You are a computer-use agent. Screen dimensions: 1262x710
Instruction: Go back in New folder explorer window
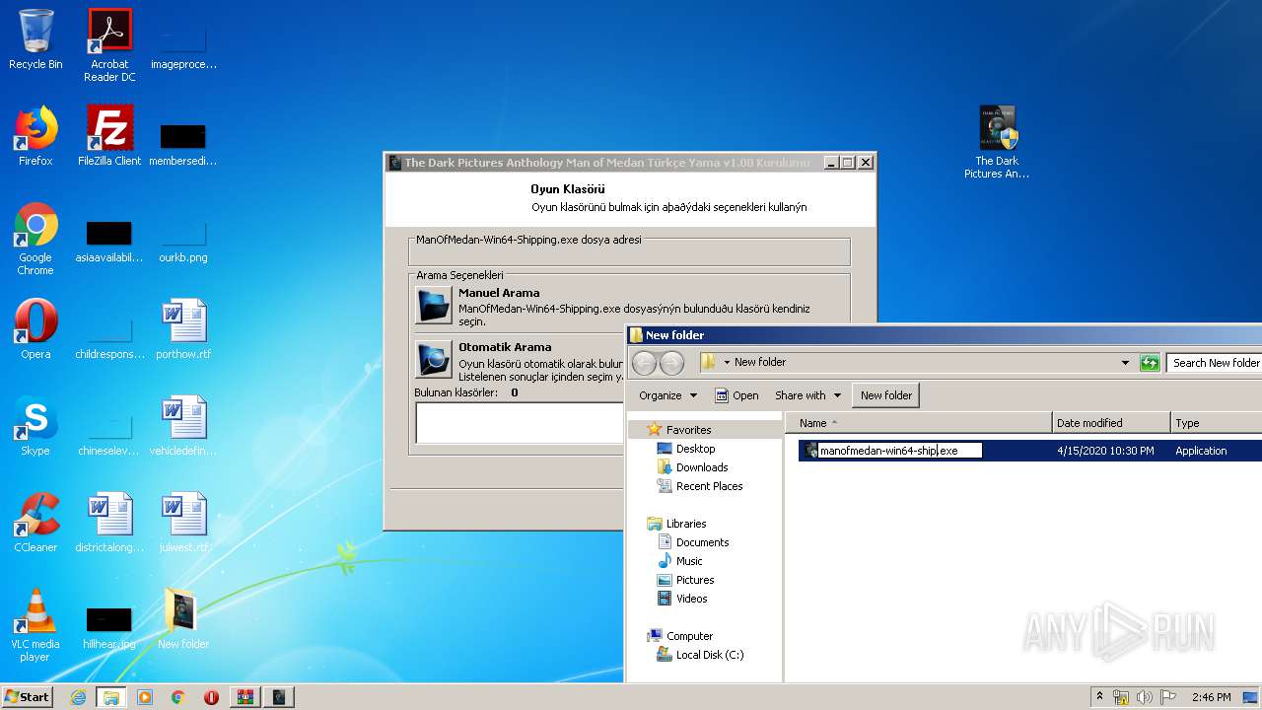click(644, 363)
